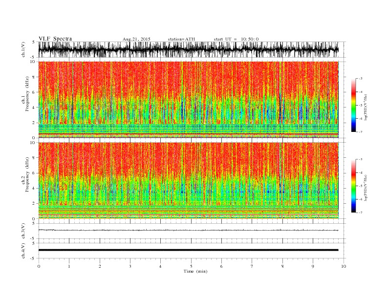Click the 'Time (min)' axis label
The width and height of the screenshot is (387, 299).
(195, 271)
